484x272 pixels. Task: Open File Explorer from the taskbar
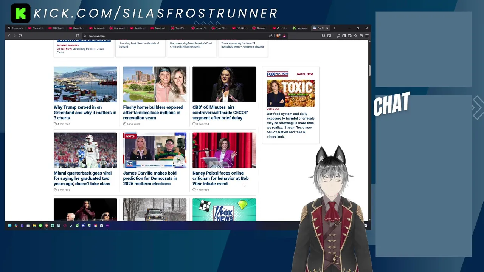[34, 226]
